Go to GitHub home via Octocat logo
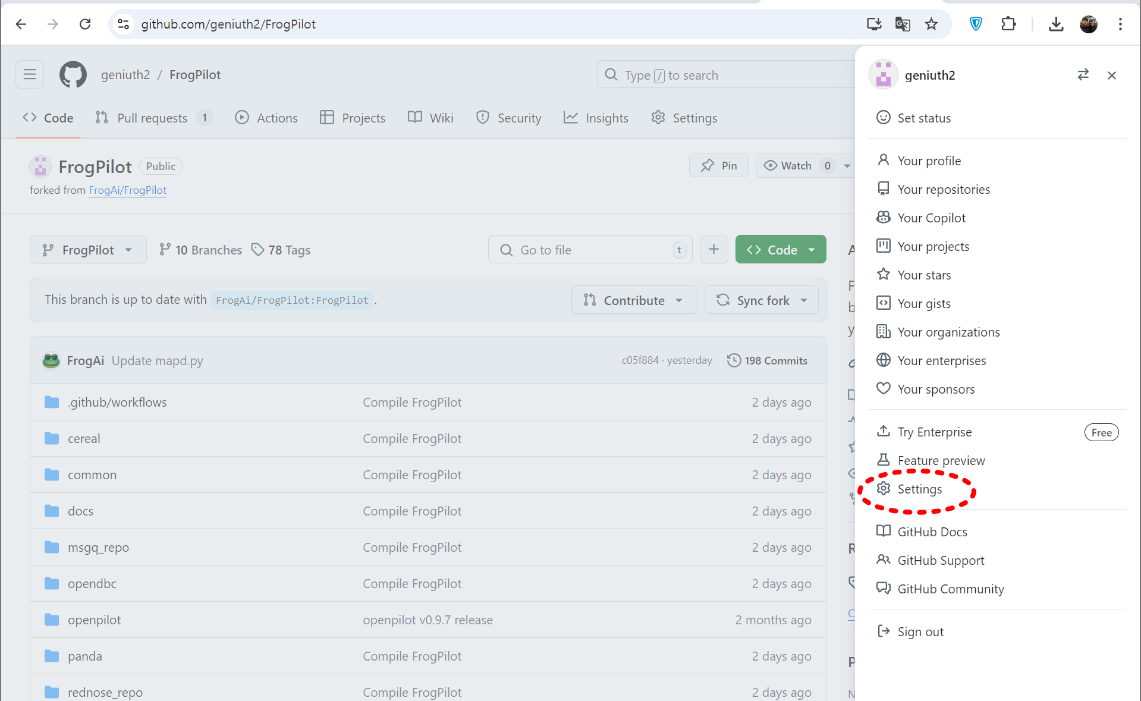This screenshot has height=701, width=1141. coord(73,75)
